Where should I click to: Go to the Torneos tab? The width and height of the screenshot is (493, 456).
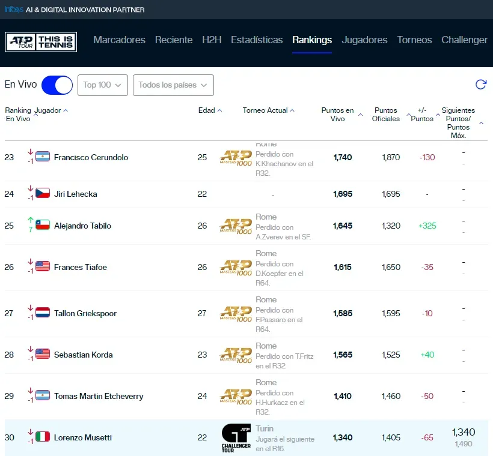click(414, 40)
